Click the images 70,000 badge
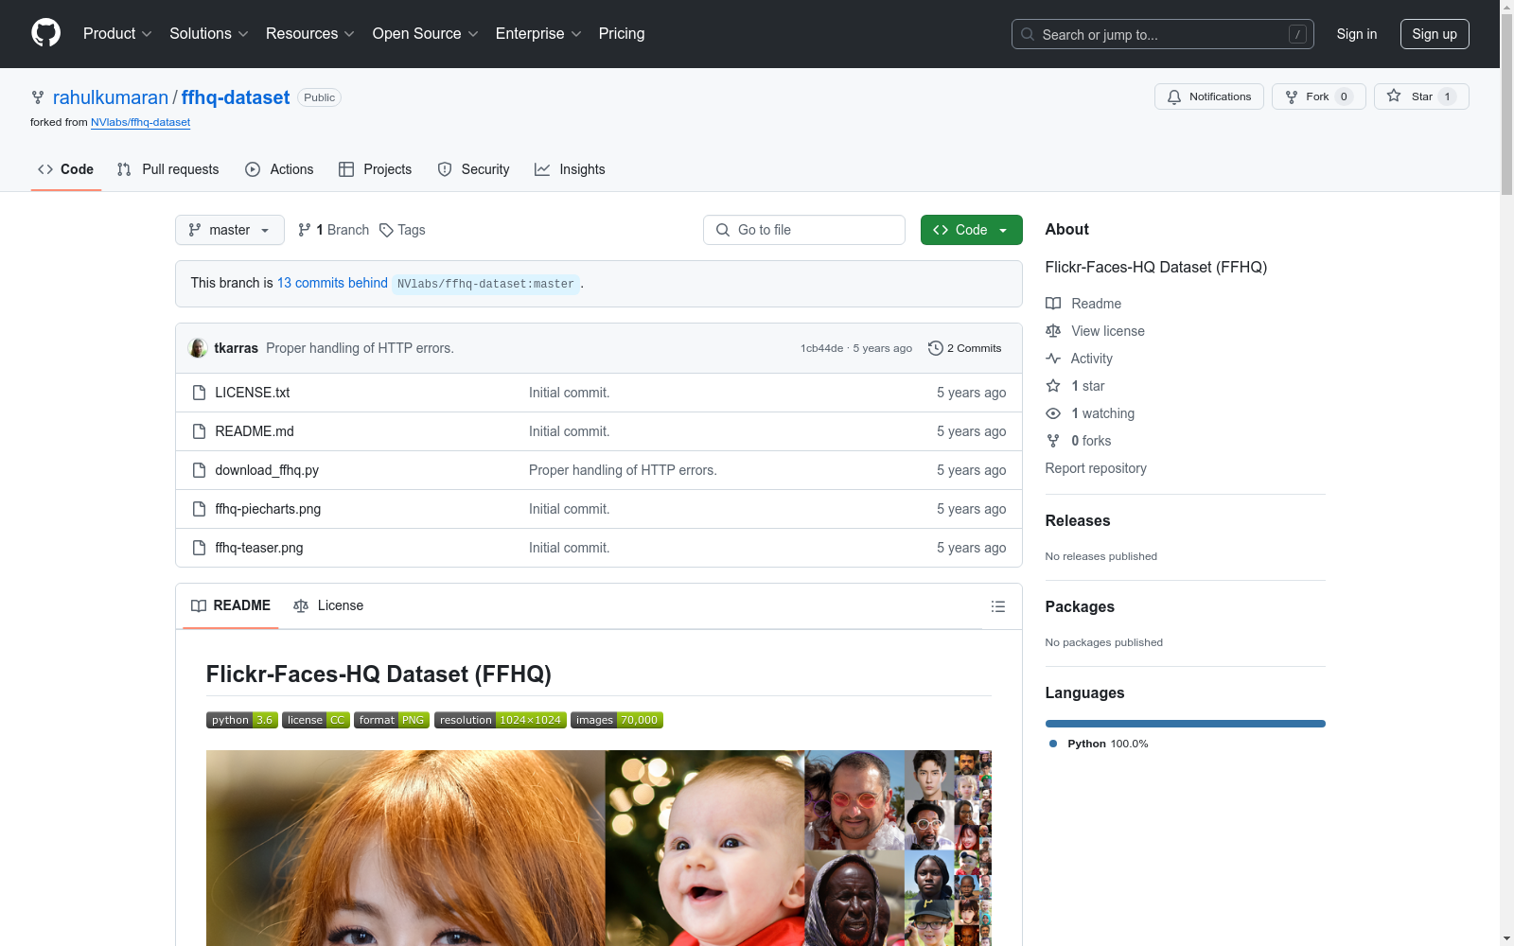The width and height of the screenshot is (1514, 946). tap(617, 720)
